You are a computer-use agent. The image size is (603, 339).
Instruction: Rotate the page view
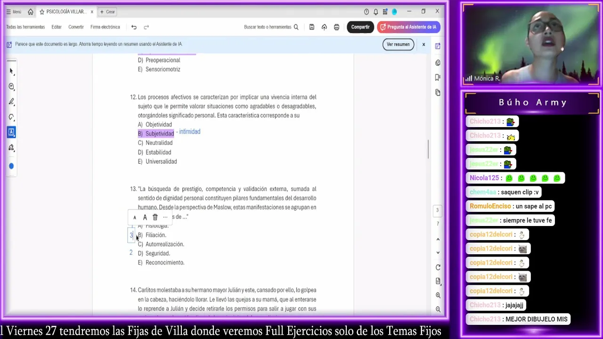coord(438,267)
